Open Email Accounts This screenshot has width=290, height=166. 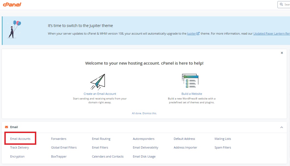click(20, 139)
